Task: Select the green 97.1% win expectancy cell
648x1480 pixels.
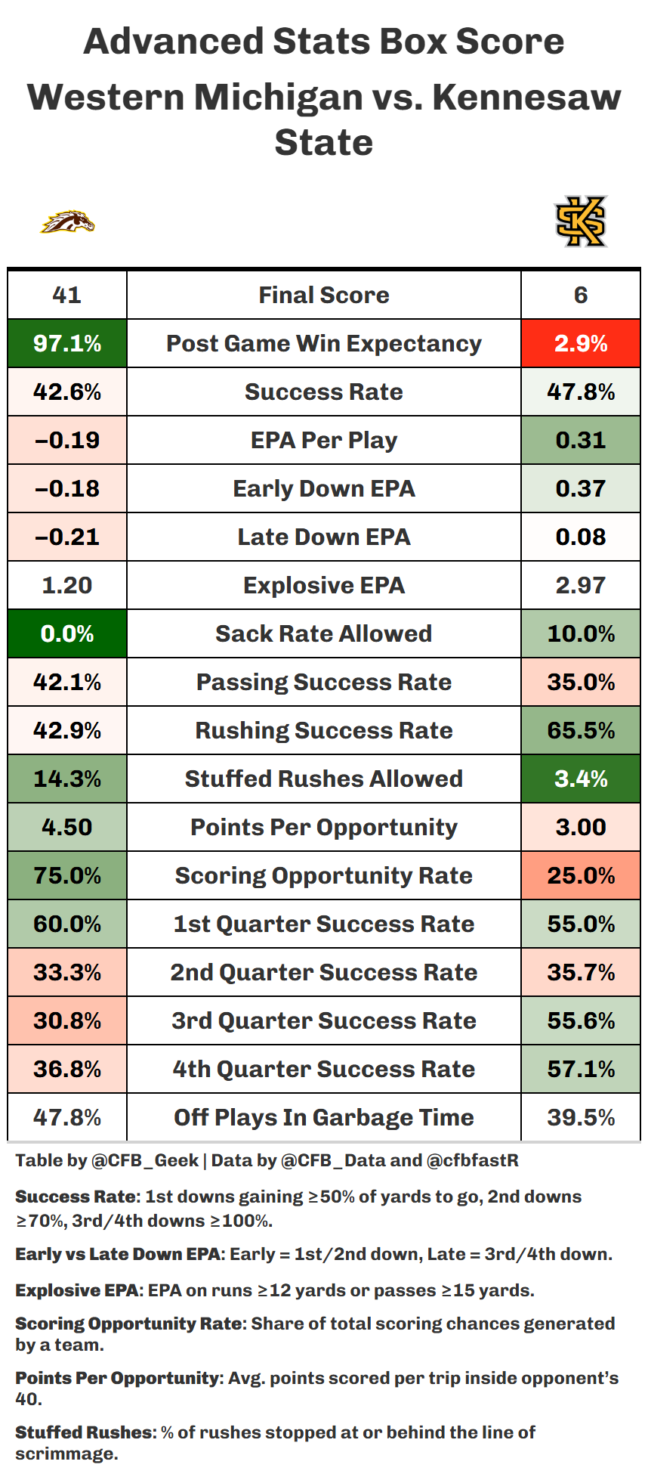Action: 67,344
